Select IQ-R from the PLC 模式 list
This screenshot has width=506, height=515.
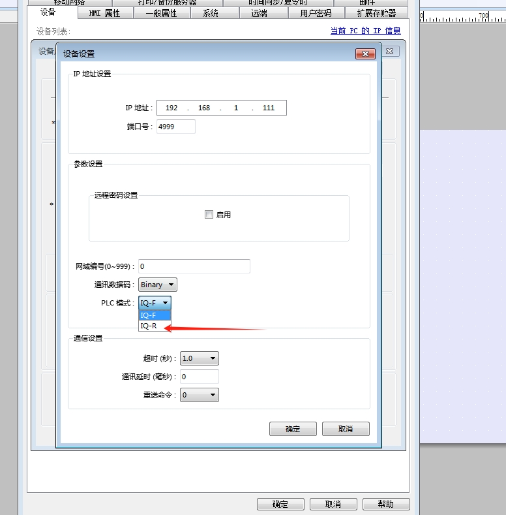(x=149, y=326)
